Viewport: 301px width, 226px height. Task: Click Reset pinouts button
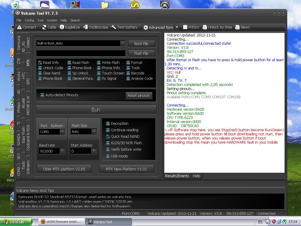[139, 96]
